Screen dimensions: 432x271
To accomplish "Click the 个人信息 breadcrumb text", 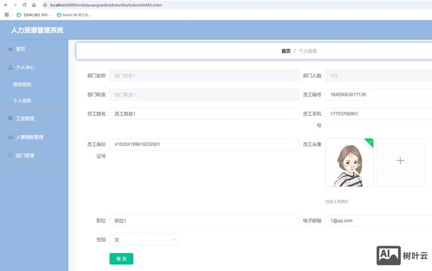I will pyautogui.click(x=308, y=51).
